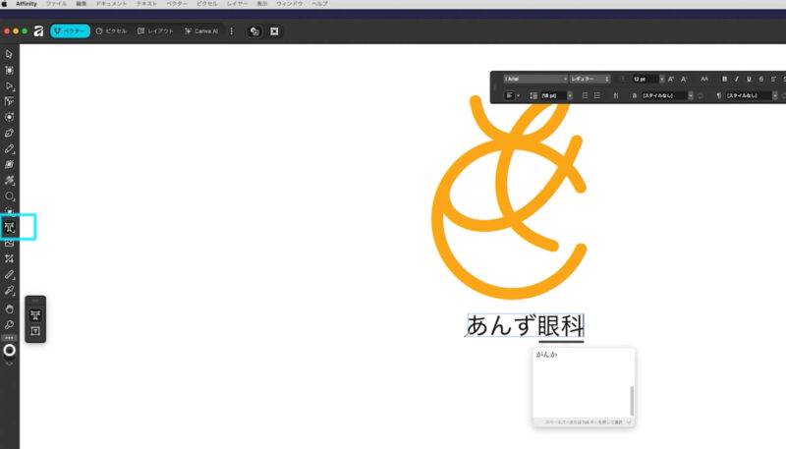This screenshot has width=786, height=449.
Task: Open the ウィンドウ (Window) menu
Action: tap(289, 4)
